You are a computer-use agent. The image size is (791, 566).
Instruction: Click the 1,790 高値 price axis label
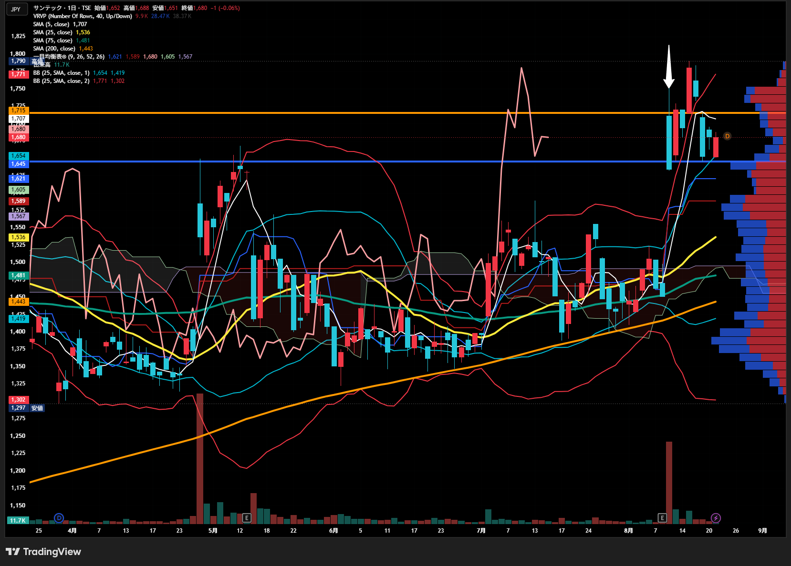(x=27, y=61)
